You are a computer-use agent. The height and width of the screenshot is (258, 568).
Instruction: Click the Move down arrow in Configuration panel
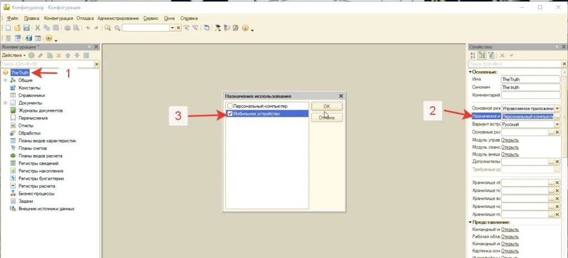[77, 55]
